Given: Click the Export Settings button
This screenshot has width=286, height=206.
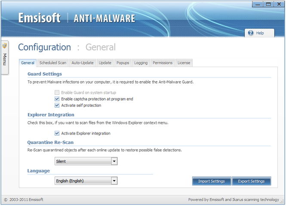Looking at the screenshot, I should (251, 181).
